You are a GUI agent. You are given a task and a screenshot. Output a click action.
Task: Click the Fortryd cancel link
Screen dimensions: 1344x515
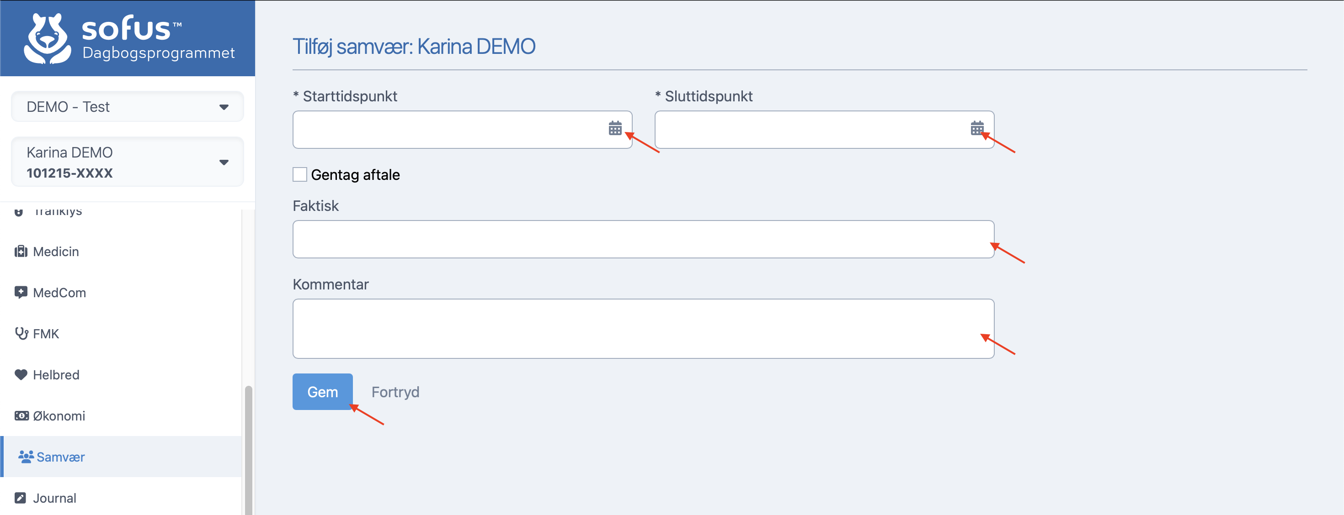(395, 392)
